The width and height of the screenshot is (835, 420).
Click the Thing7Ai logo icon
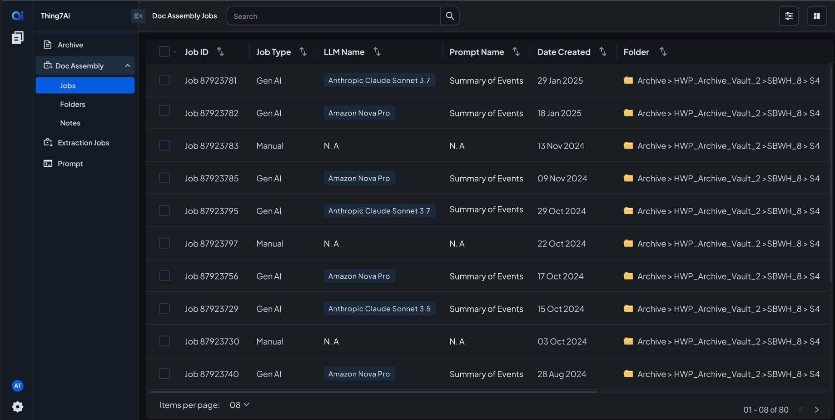17,15
